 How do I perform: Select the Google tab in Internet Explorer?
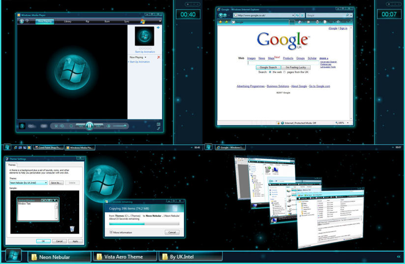260,22
